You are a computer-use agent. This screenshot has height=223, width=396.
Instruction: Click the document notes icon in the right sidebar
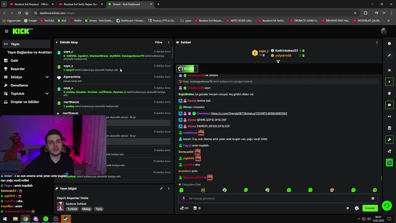[389, 93]
